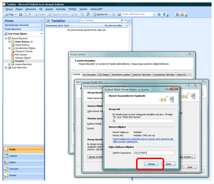
Task: Click the Telefon Numaranız input field
Action: point(154,153)
